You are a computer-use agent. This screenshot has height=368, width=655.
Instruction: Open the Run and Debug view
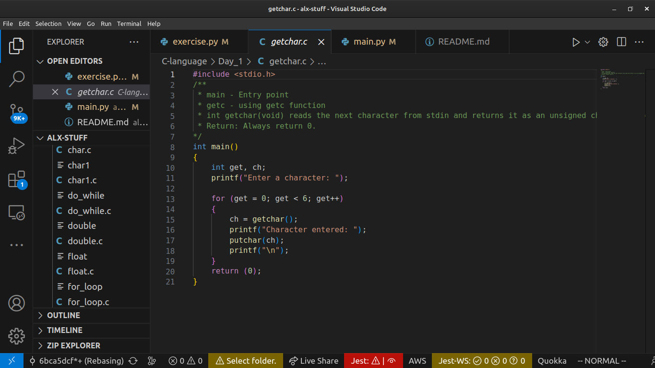coord(16,145)
